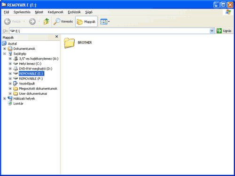Open the Kedvencek menu

tap(55, 12)
